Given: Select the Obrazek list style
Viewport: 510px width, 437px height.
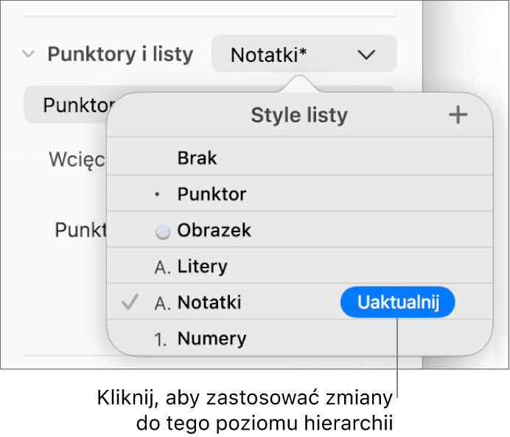Looking at the screenshot, I should (299, 230).
